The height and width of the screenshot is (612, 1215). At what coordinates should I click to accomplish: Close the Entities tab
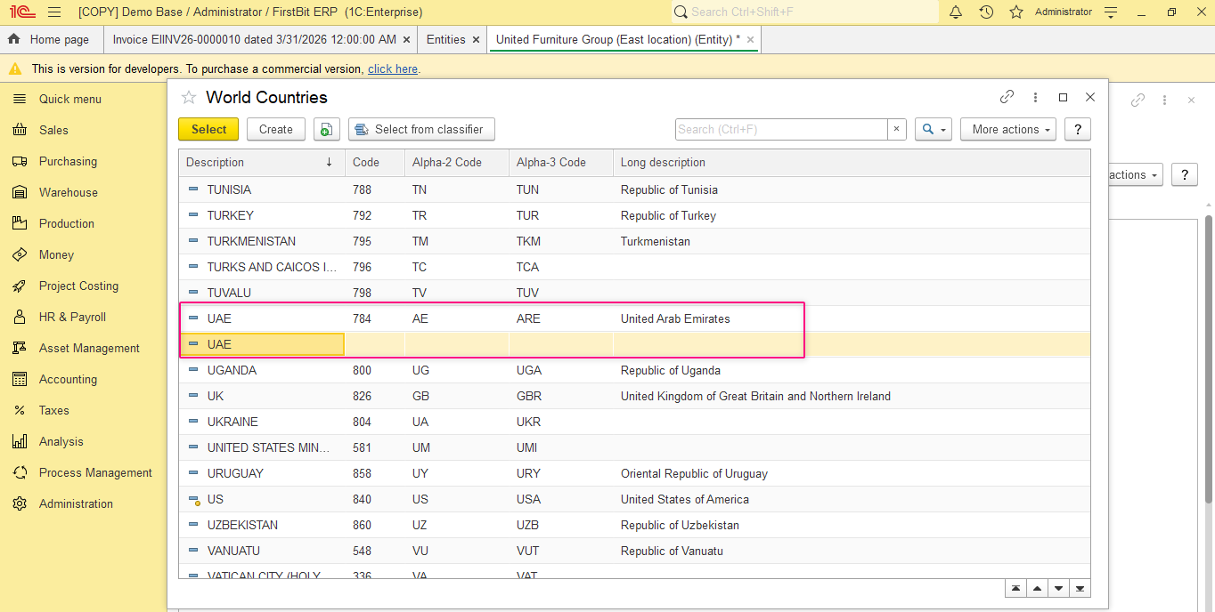coord(477,40)
